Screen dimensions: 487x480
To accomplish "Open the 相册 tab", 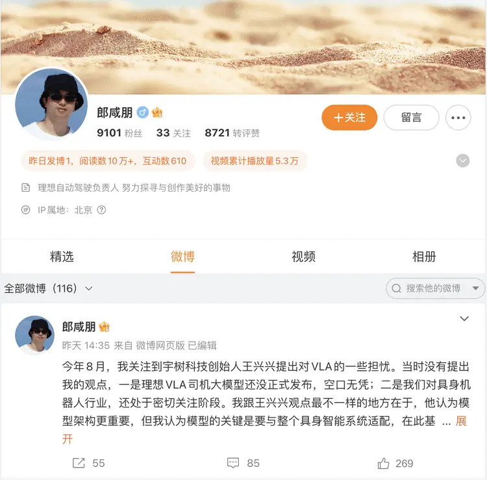I will tap(424, 257).
